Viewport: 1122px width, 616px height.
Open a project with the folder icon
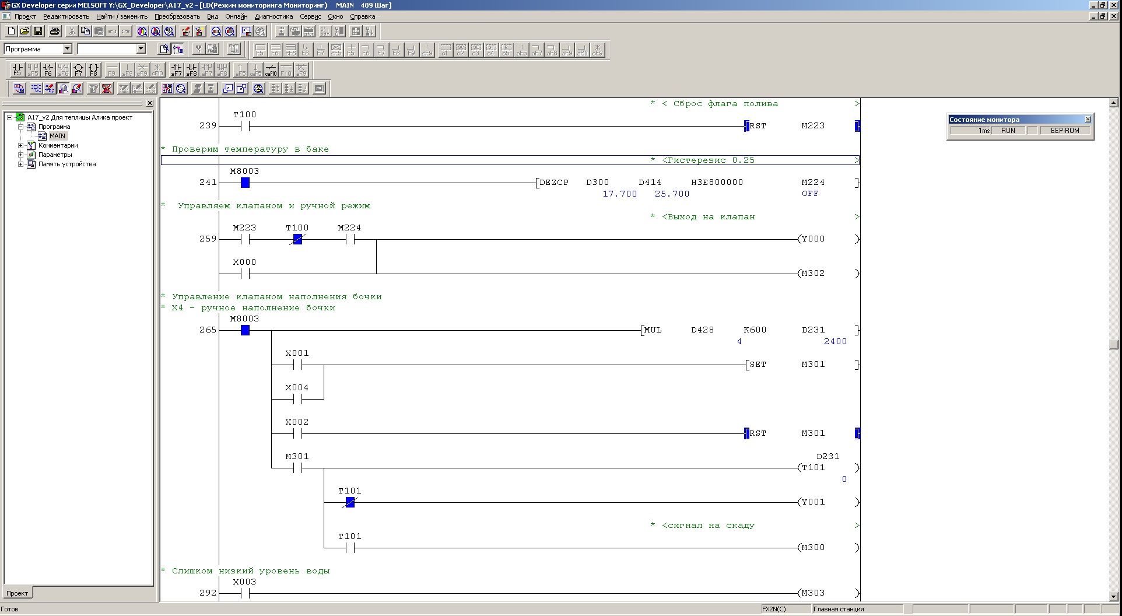(x=24, y=31)
